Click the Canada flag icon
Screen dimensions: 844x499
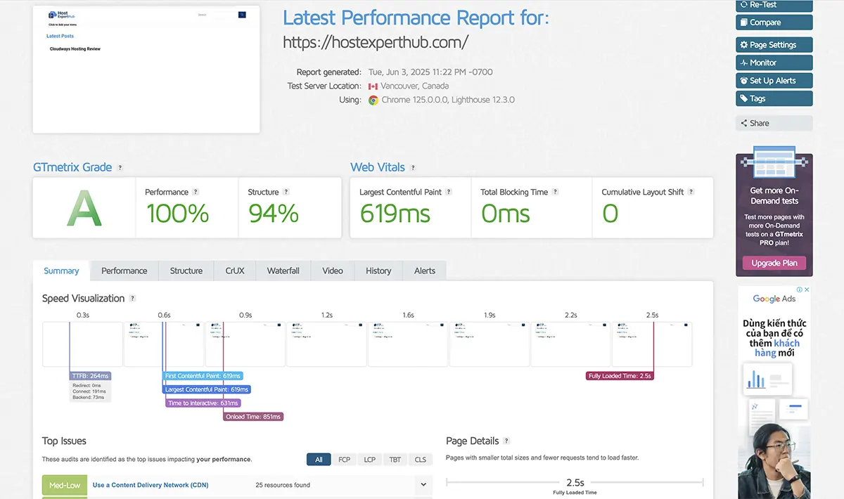[x=373, y=86]
